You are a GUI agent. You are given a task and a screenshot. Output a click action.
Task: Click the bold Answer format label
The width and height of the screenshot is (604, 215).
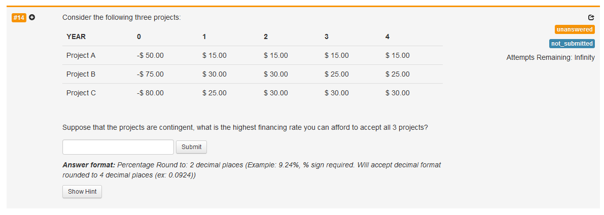point(89,165)
